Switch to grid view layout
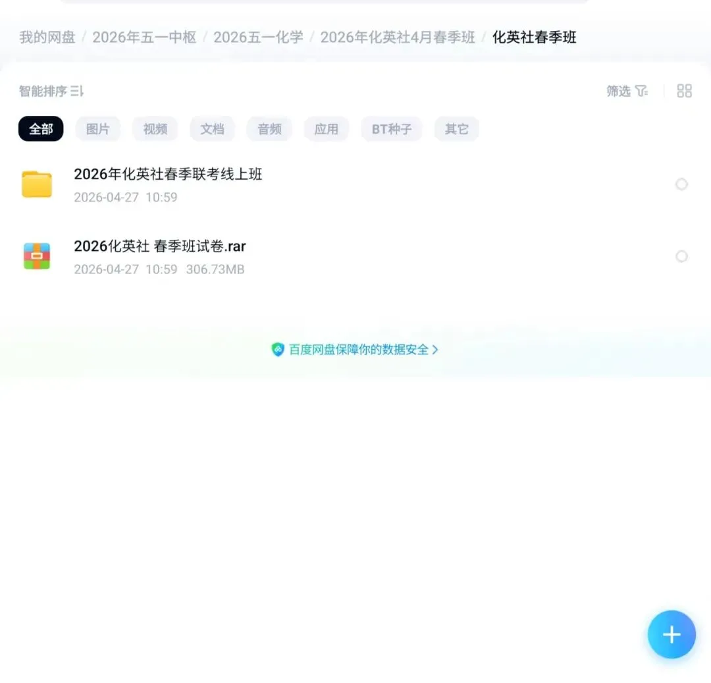 coord(684,91)
